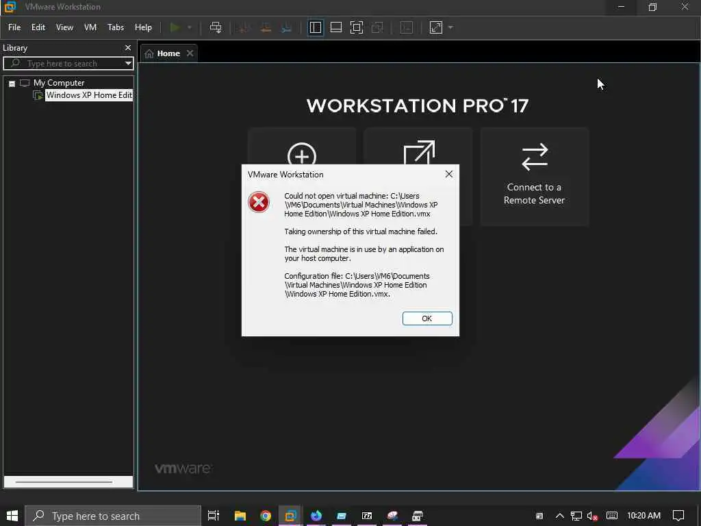Open 7-Zip from the taskbar
Image resolution: width=701 pixels, height=526 pixels.
tap(367, 516)
